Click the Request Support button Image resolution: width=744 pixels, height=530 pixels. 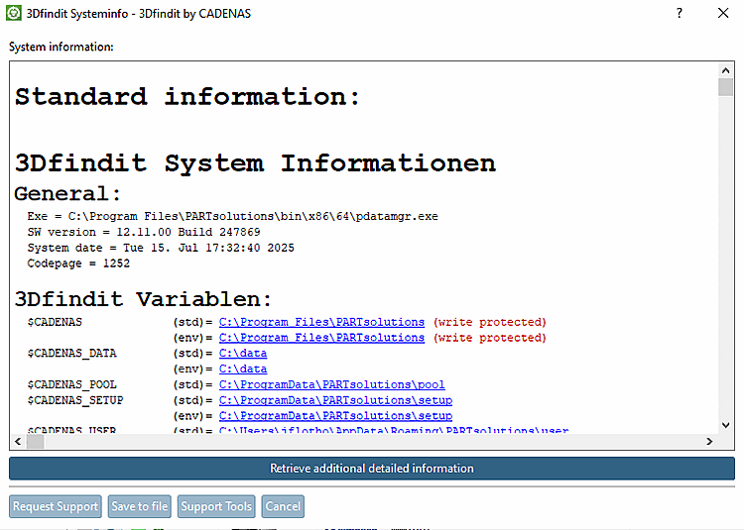(55, 506)
